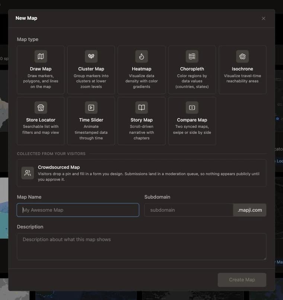
Task: Click 'Cluster Map' title text
Action: (x=91, y=69)
